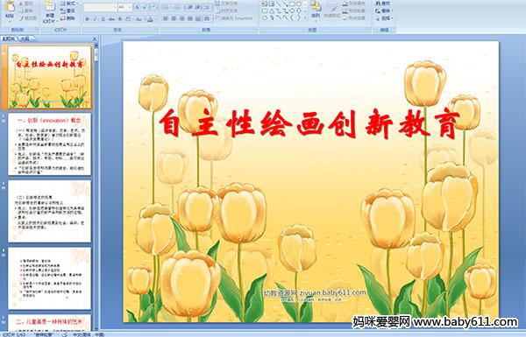
Task: Toggle Underline formatting
Action: (x=103, y=19)
